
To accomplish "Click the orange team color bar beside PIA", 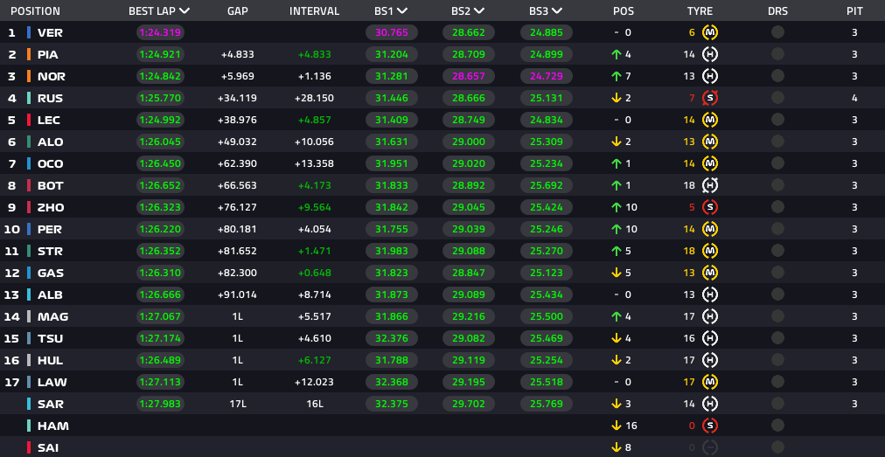I will click(x=29, y=55).
